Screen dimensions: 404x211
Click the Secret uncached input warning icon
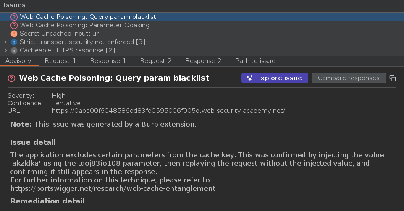click(14, 34)
